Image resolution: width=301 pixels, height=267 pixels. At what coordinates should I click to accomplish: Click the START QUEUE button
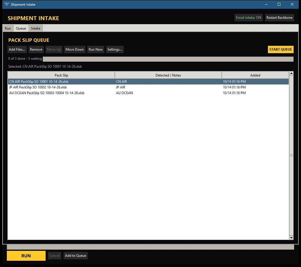(x=280, y=49)
